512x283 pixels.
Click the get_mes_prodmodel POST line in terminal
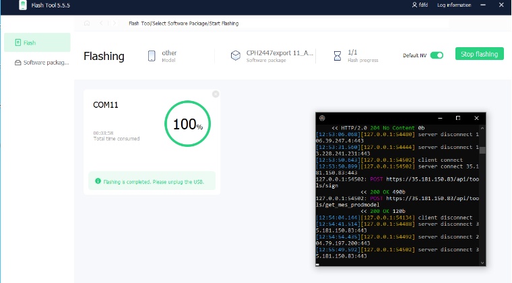tap(397, 201)
